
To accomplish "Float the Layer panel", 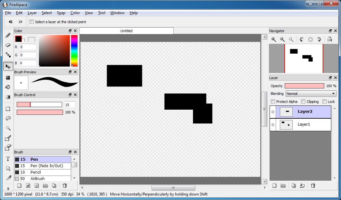I will [330, 78].
